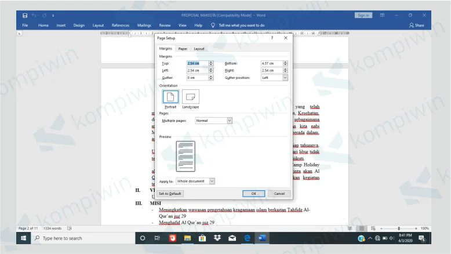Open the Design ribbon tab
The height and width of the screenshot is (254, 451).
click(79, 26)
